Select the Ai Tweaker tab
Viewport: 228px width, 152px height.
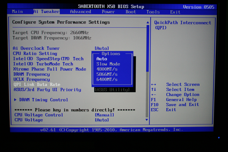46,11
